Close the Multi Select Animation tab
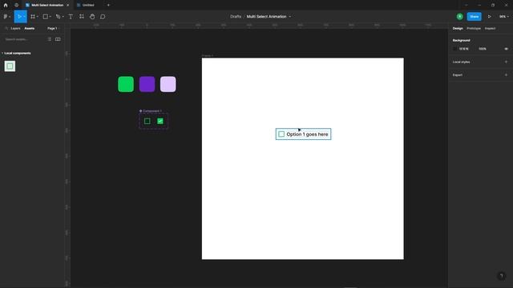 point(67,5)
